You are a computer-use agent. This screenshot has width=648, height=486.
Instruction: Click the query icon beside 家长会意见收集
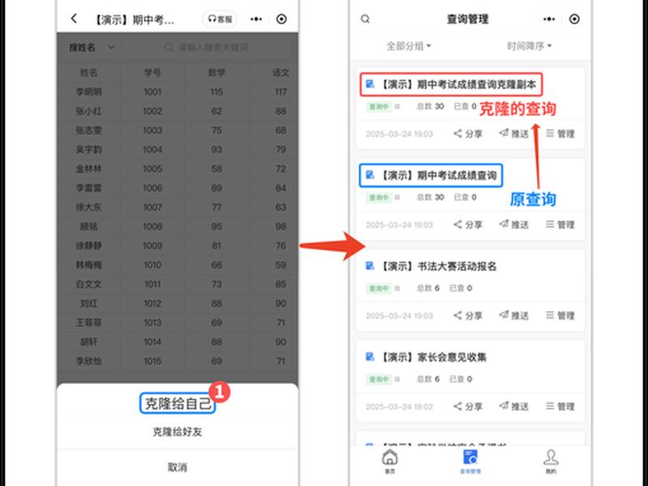point(370,356)
